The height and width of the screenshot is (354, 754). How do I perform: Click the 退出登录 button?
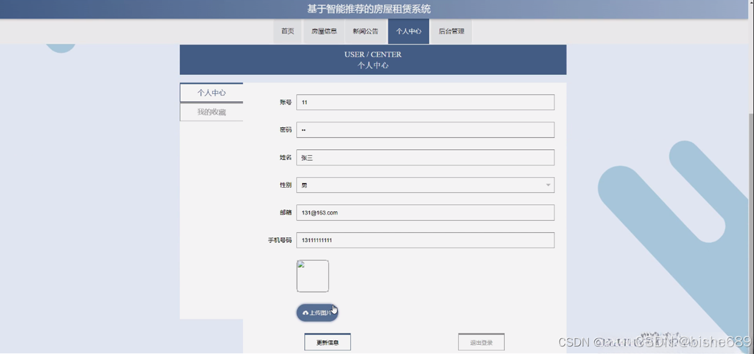point(481,342)
